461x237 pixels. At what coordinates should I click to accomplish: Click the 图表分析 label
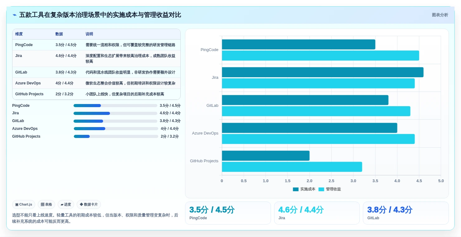(x=440, y=15)
